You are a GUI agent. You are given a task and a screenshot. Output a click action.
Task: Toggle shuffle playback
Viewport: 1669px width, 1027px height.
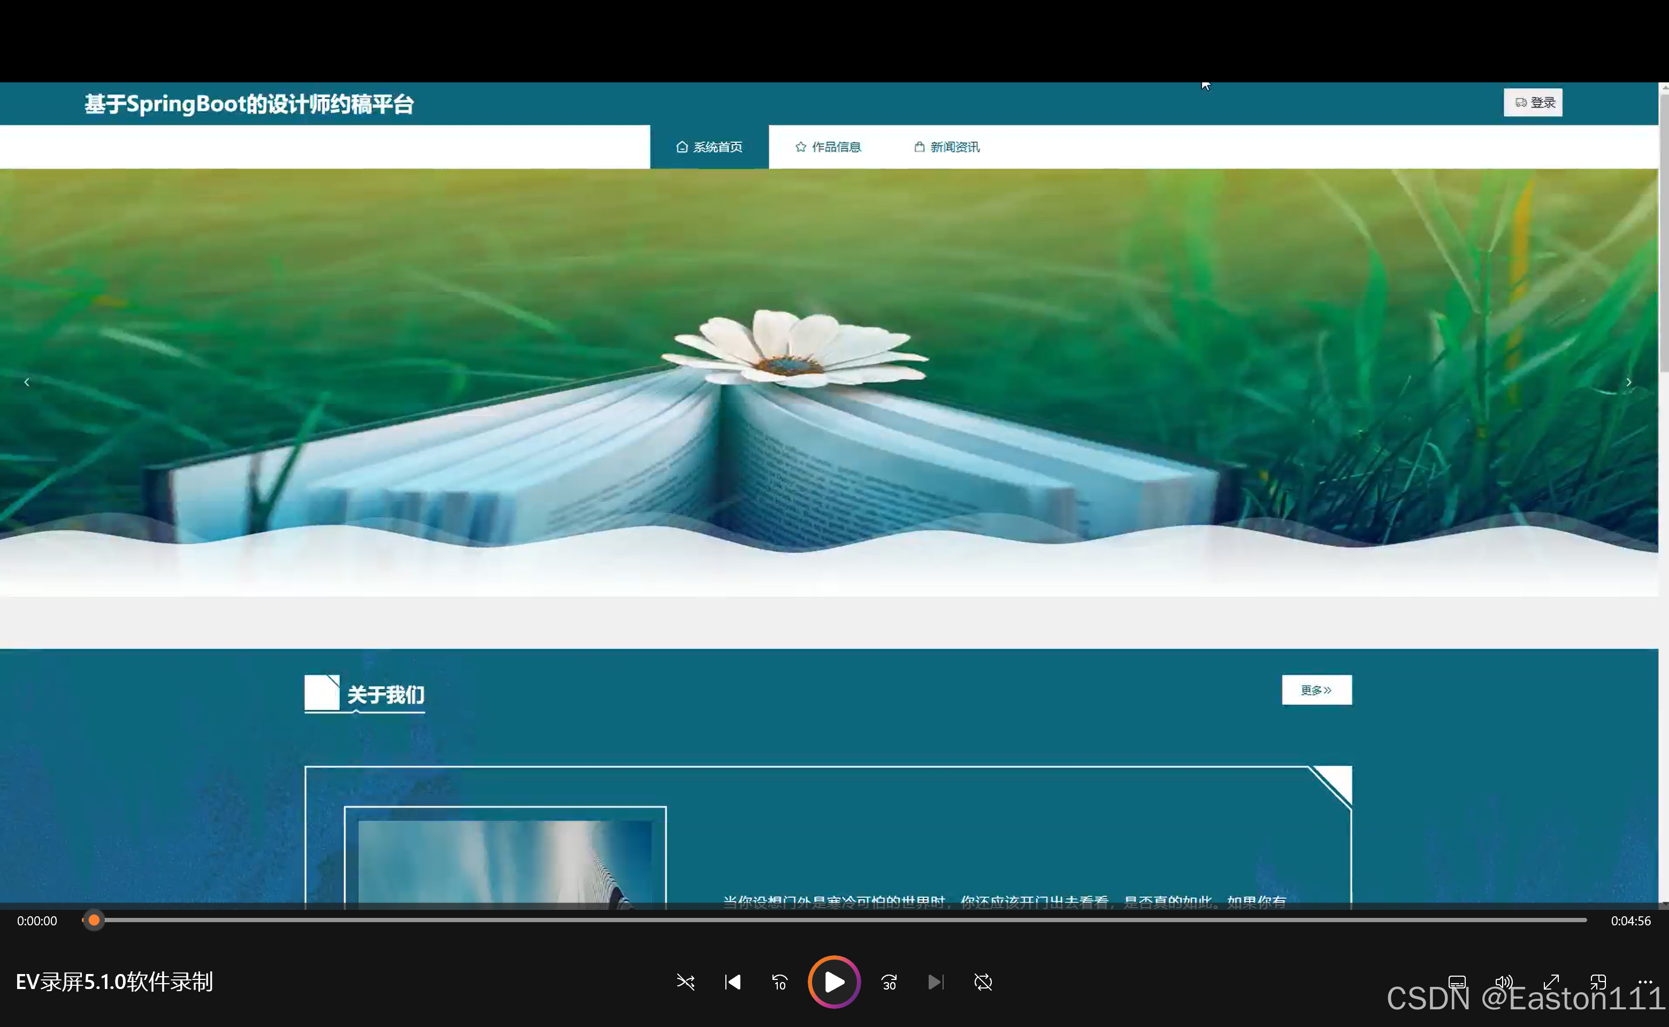tap(685, 982)
